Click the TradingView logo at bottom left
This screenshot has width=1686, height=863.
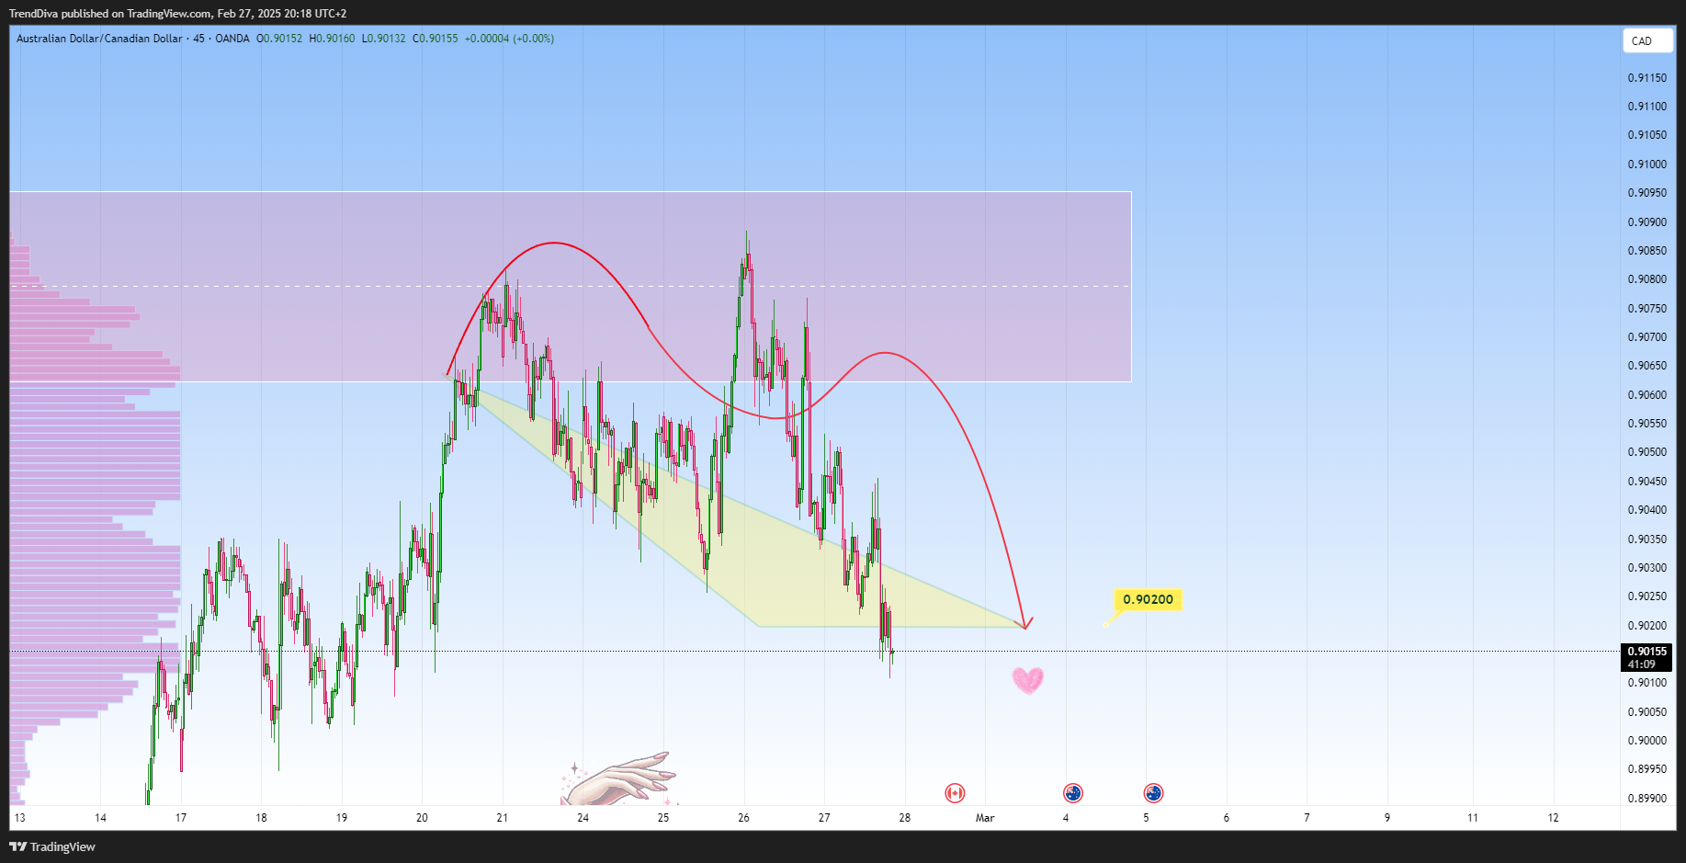point(52,846)
